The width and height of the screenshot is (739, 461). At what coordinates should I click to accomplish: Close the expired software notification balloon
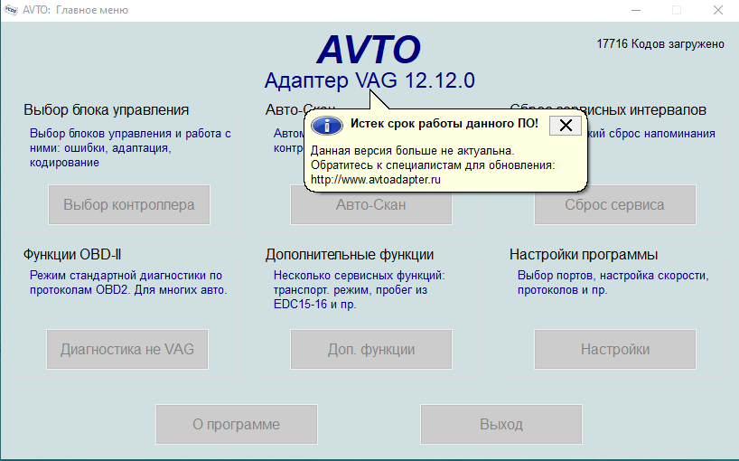point(566,126)
